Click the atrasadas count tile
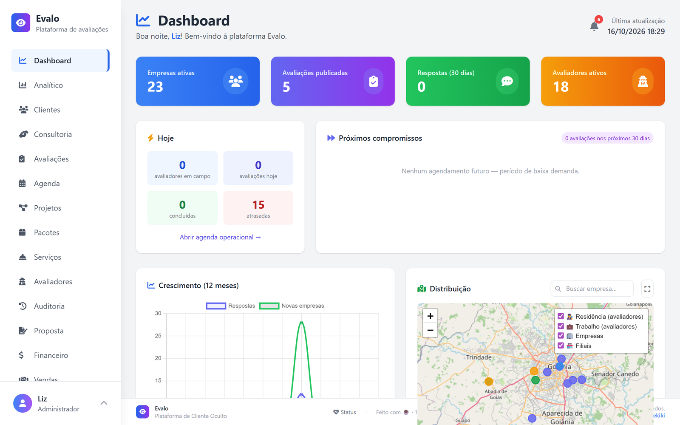680x425 pixels. pos(258,208)
